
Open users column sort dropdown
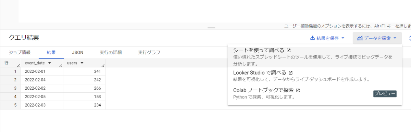(x=82, y=63)
